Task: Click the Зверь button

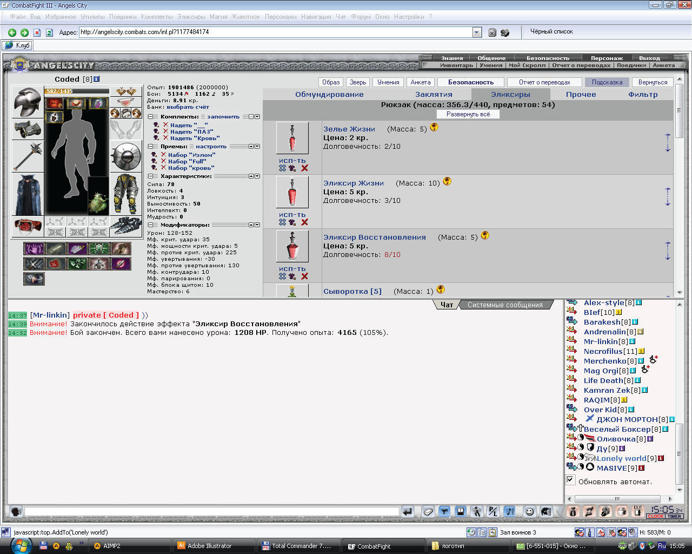Action: tap(358, 82)
